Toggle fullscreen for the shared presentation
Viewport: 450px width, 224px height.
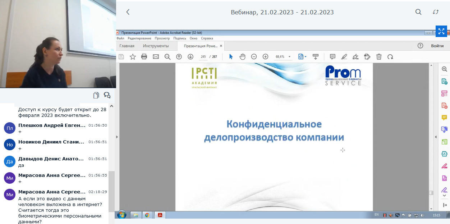[441, 31]
